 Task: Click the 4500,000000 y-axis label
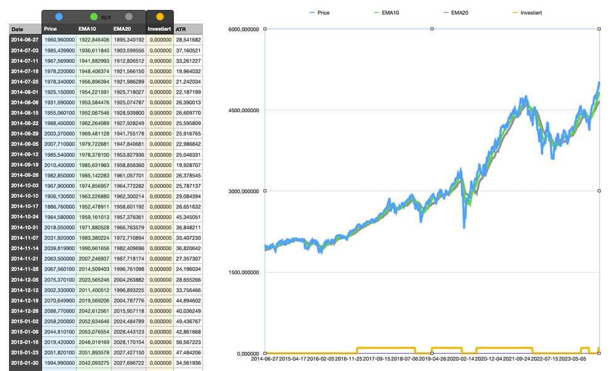[x=244, y=110]
